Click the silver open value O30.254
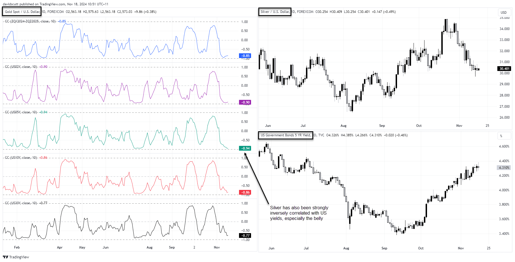This screenshot has width=515, height=262. pyautogui.click(x=322, y=12)
